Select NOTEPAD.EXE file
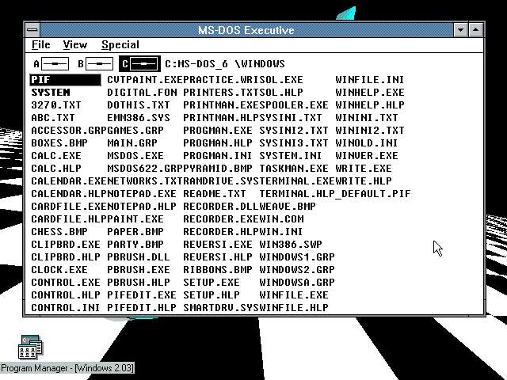 point(142,193)
